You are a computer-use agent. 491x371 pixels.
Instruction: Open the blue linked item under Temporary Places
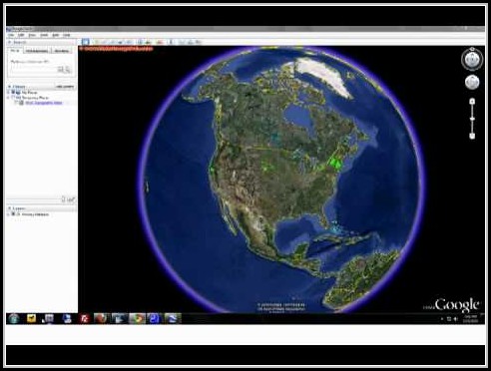click(44, 103)
